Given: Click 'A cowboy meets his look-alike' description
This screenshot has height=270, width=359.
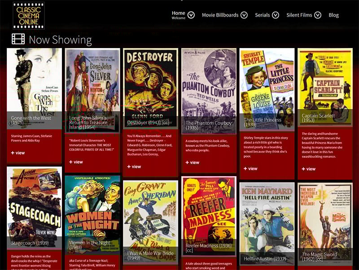Looking at the screenshot, I should coord(207,146).
